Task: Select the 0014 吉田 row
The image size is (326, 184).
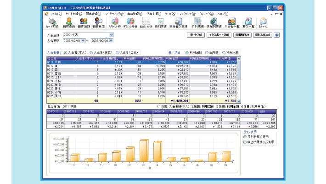Action: click(x=142, y=73)
